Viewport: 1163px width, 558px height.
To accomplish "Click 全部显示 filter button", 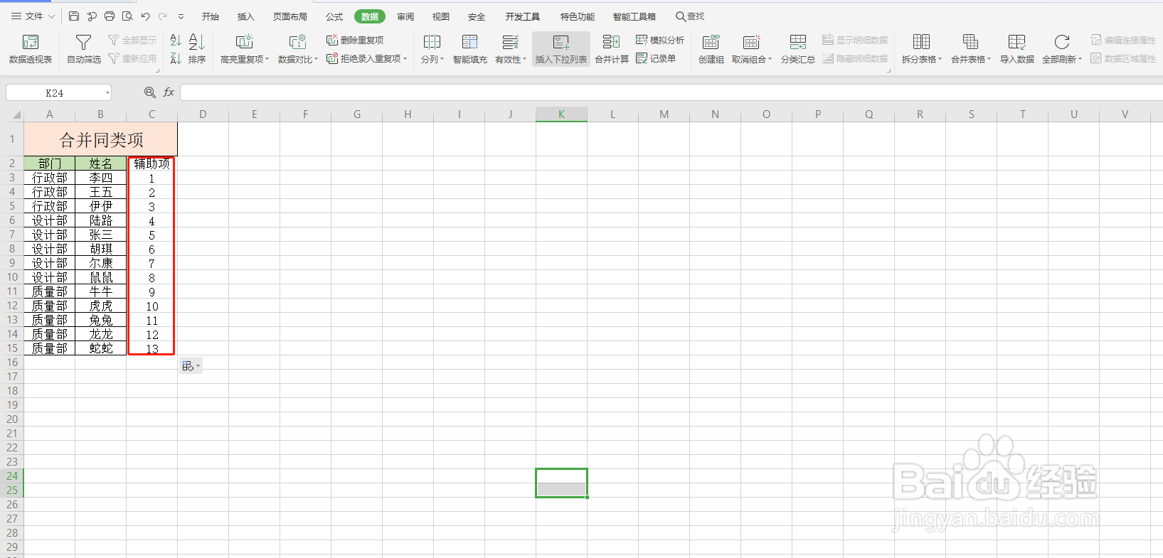I will pyautogui.click(x=132, y=41).
